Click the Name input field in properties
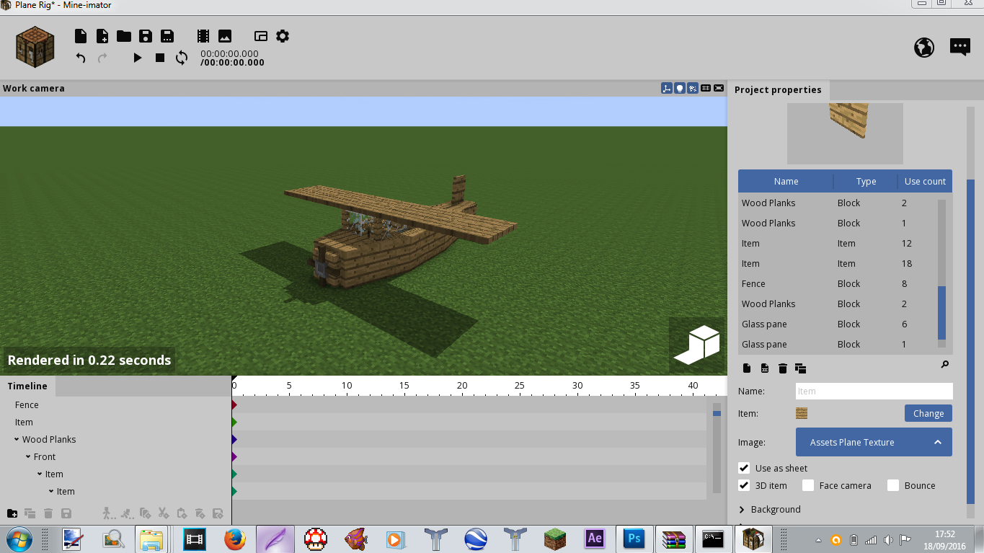 874,391
